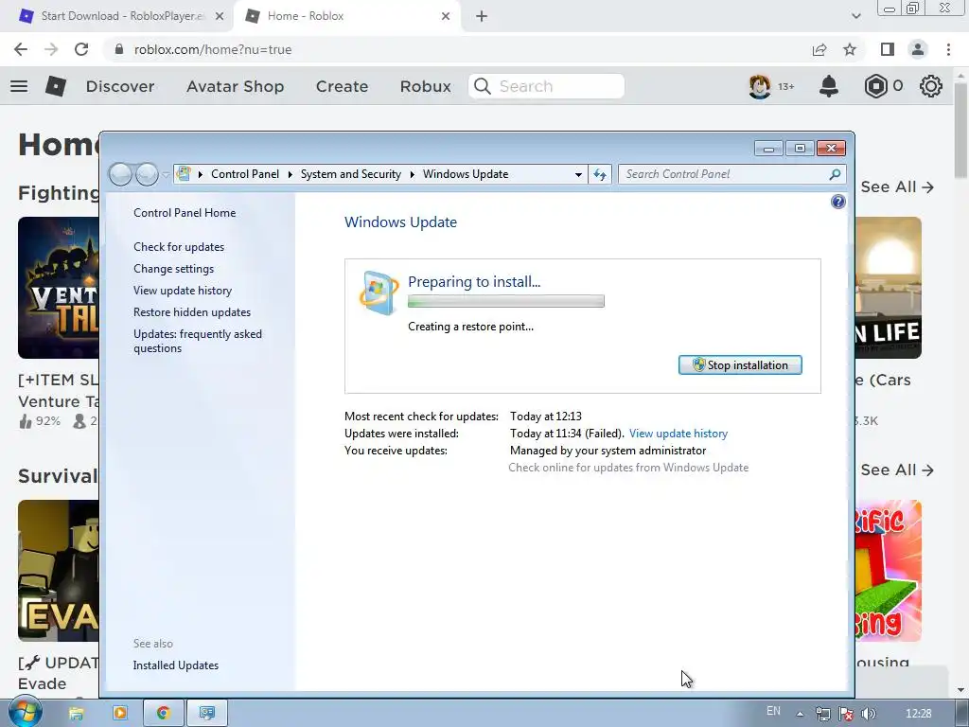Reload the Roblox page
This screenshot has height=727, width=969.
tap(81, 49)
